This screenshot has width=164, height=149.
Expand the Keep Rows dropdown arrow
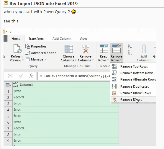tap(108, 60)
